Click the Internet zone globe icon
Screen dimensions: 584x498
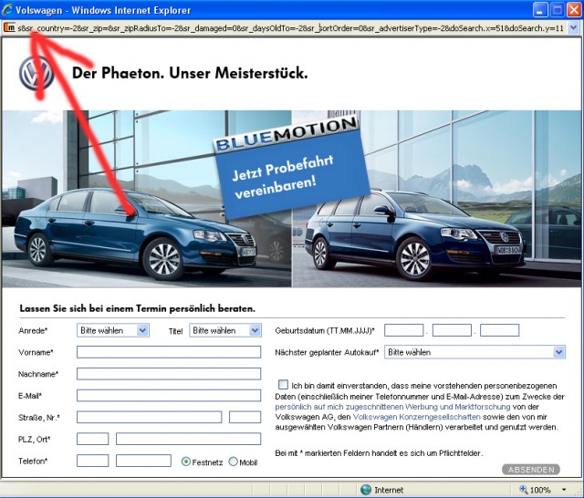[x=366, y=490]
